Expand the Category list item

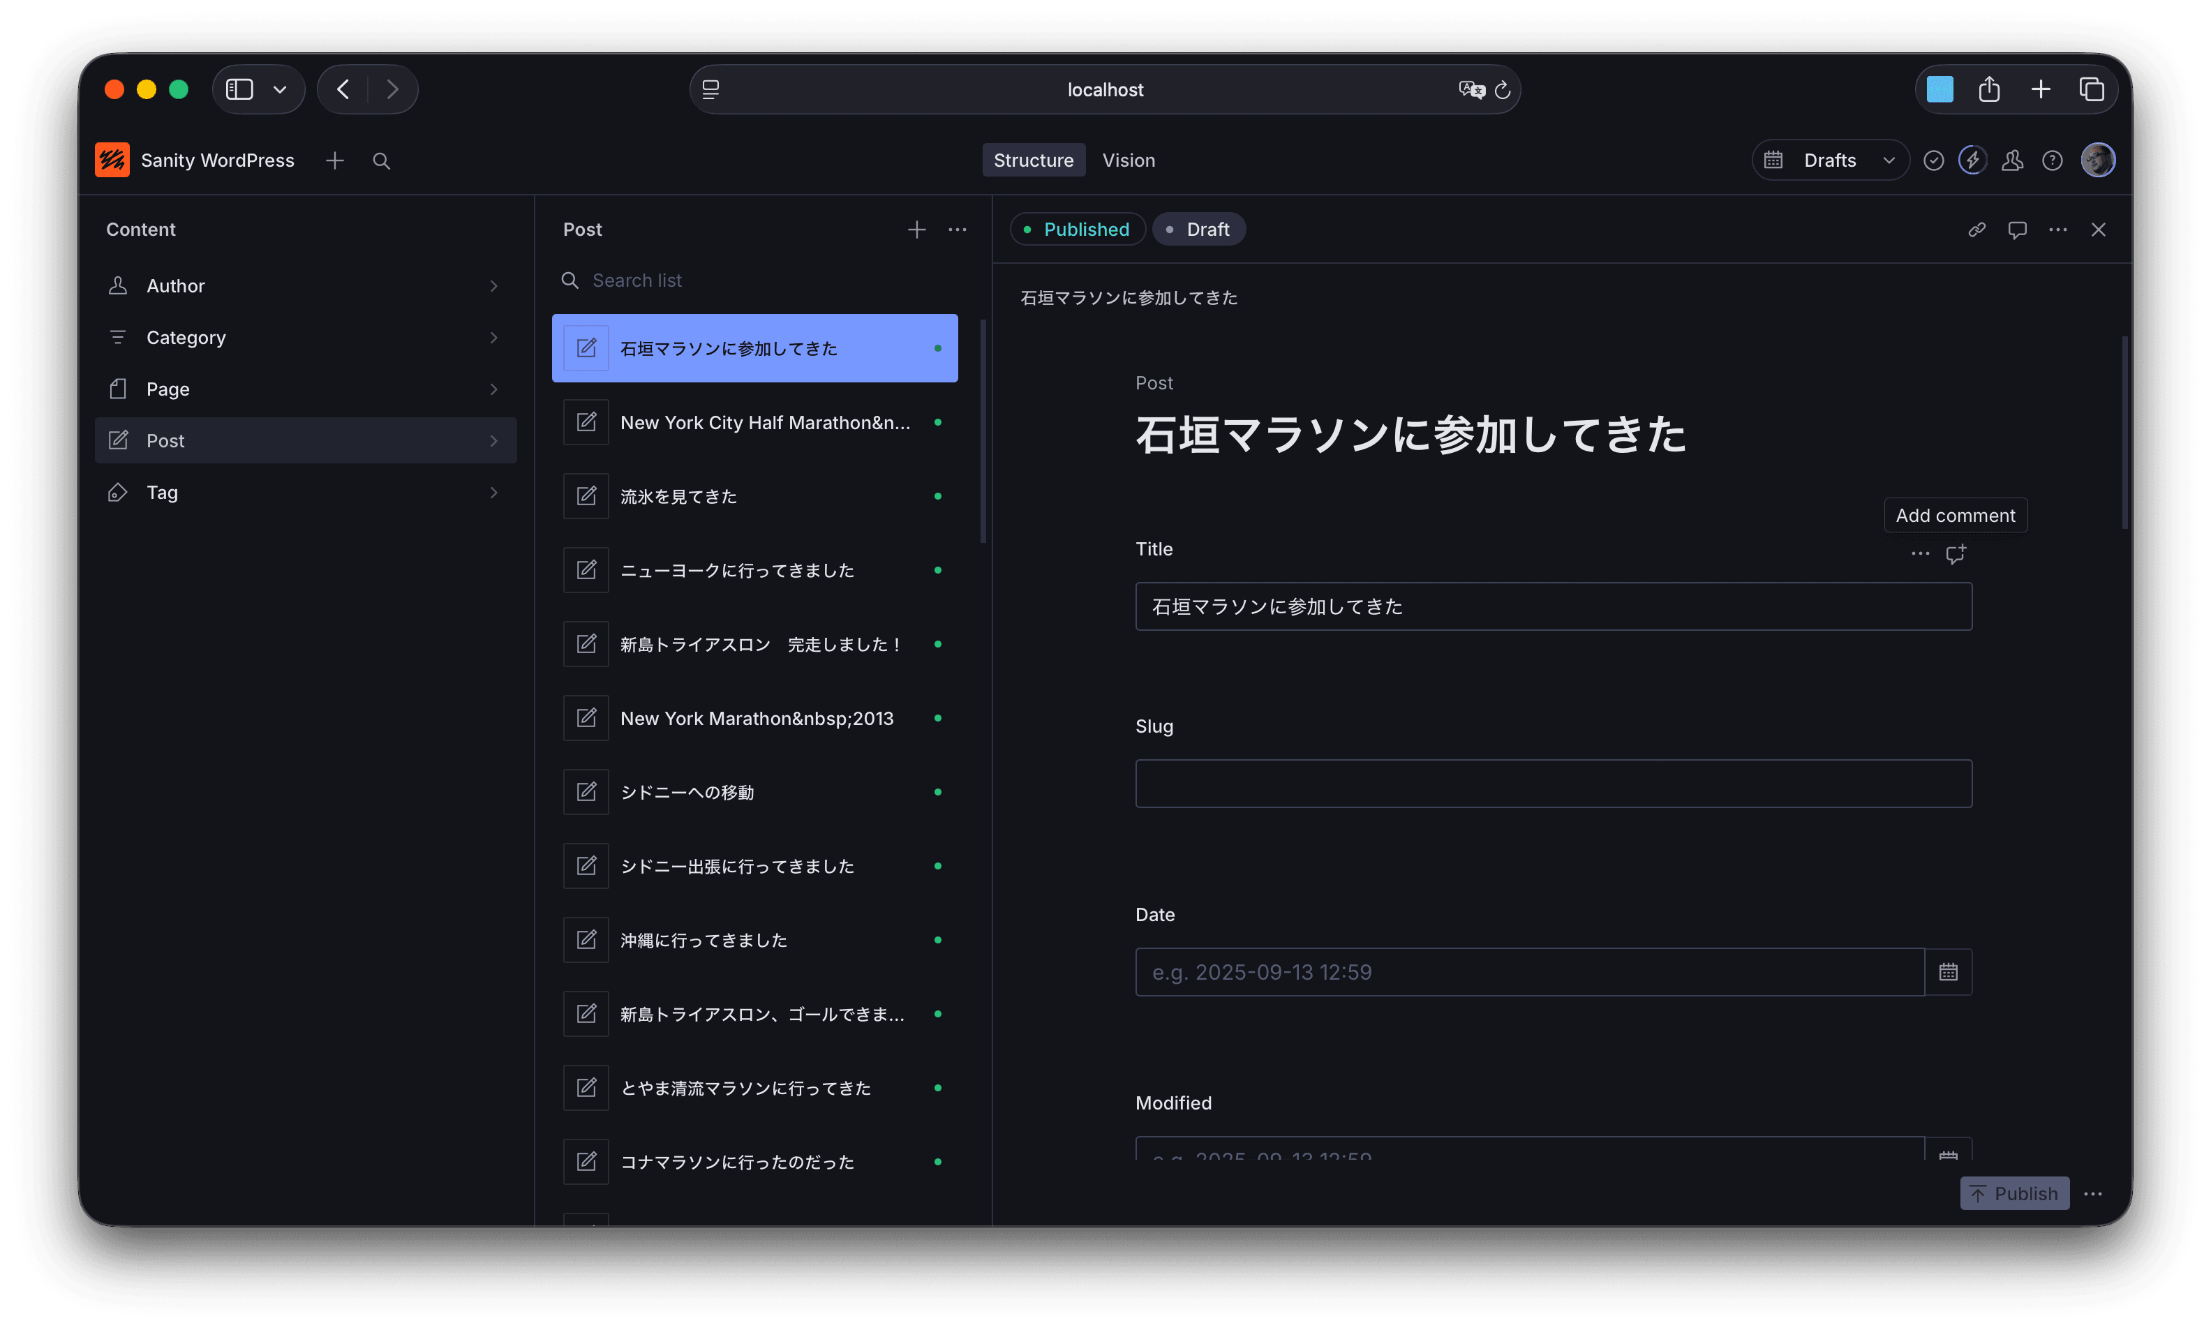(x=305, y=338)
